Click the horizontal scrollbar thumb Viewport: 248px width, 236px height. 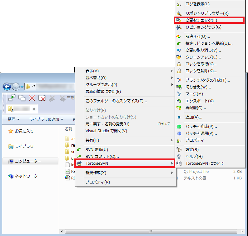click(151, 231)
